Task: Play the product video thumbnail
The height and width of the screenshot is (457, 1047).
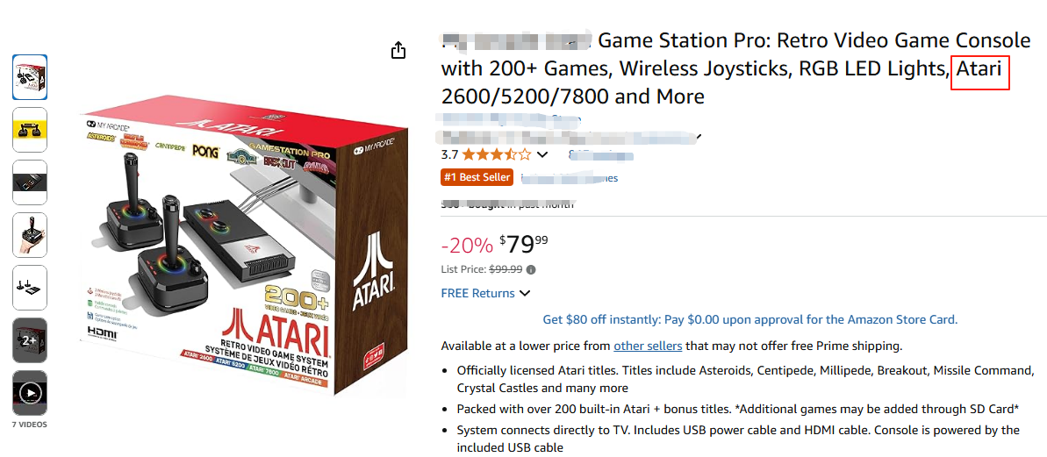Action: 30,393
